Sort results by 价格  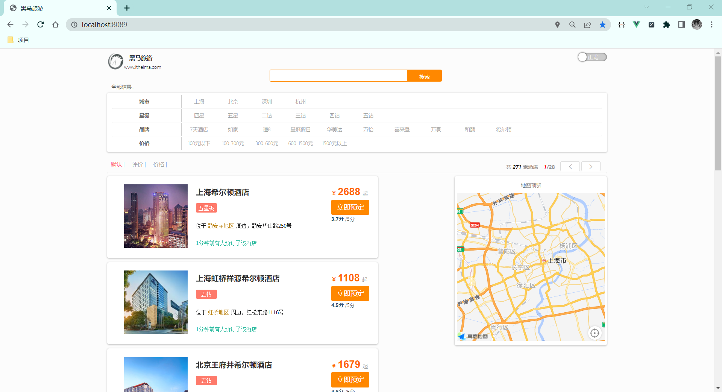point(159,164)
